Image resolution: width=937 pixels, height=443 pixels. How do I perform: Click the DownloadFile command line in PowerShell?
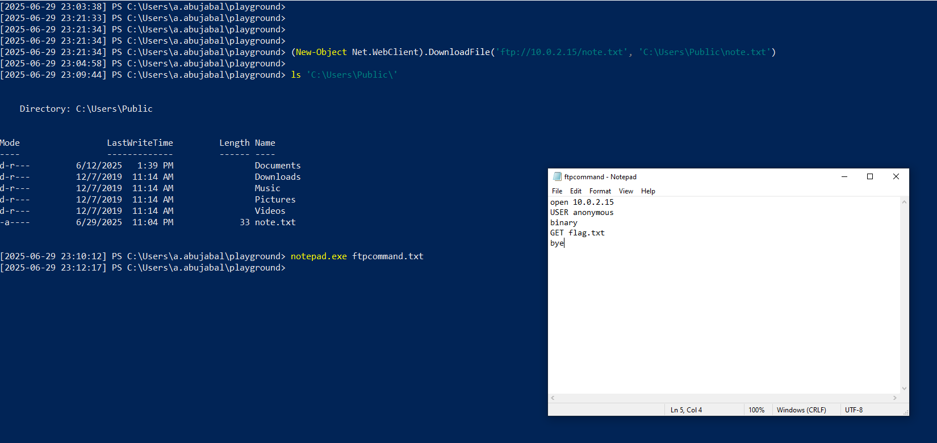pyautogui.click(x=533, y=52)
